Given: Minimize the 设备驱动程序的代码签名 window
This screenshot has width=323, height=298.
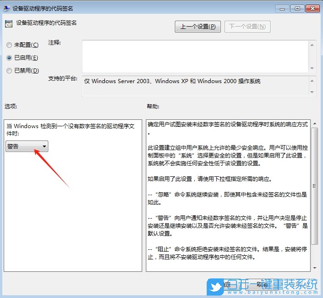Looking at the screenshot, I should click(282, 9).
